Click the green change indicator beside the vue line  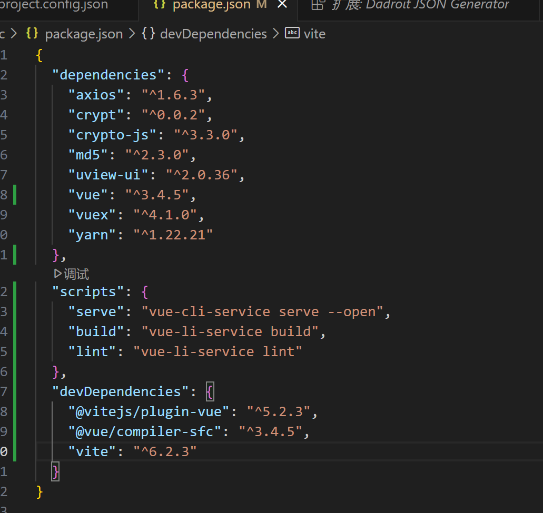click(x=16, y=194)
